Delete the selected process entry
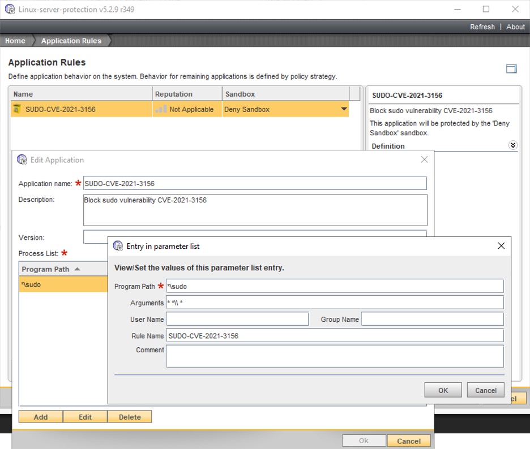The height and width of the screenshot is (449, 530). pyautogui.click(x=130, y=417)
